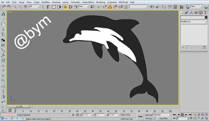Open the Mirror tool in toolbar
Image resolution: width=209 pixels, height=121 pixels.
pos(152,7)
